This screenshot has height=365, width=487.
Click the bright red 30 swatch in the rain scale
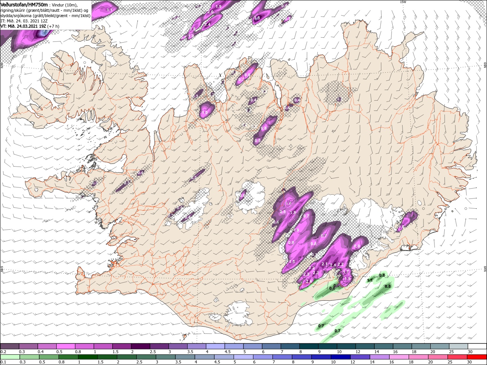coord(477,357)
